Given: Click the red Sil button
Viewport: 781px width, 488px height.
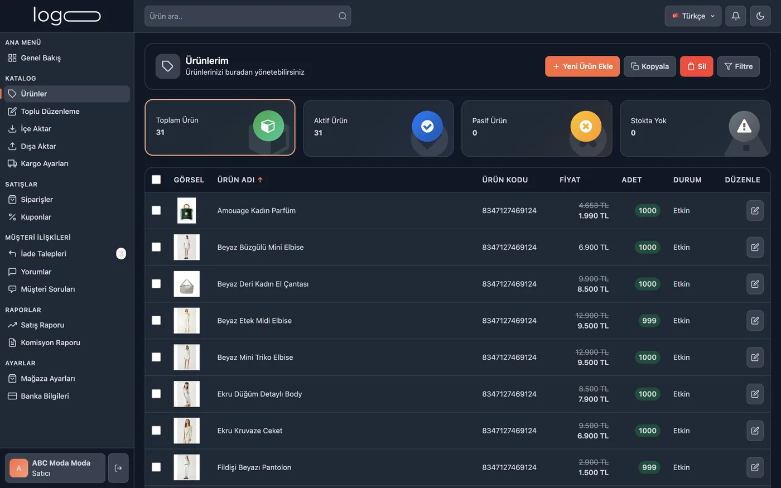Looking at the screenshot, I should pos(696,66).
